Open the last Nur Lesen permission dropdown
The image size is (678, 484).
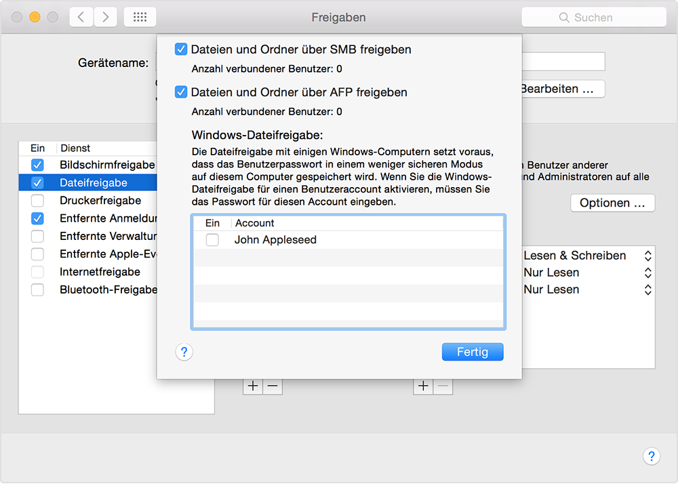tap(647, 289)
